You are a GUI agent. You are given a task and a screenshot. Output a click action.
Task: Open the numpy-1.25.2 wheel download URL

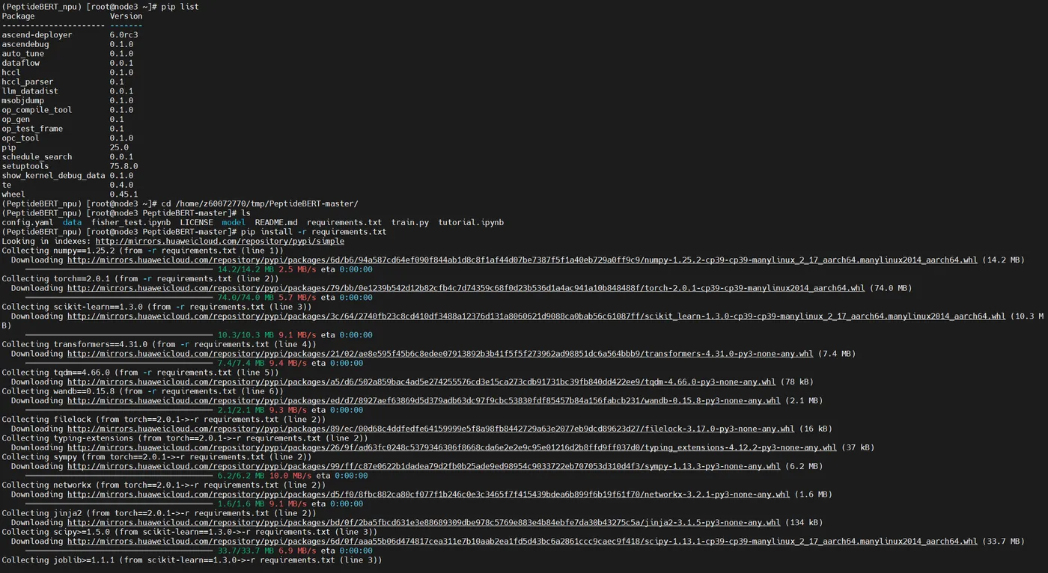pyautogui.click(x=523, y=260)
